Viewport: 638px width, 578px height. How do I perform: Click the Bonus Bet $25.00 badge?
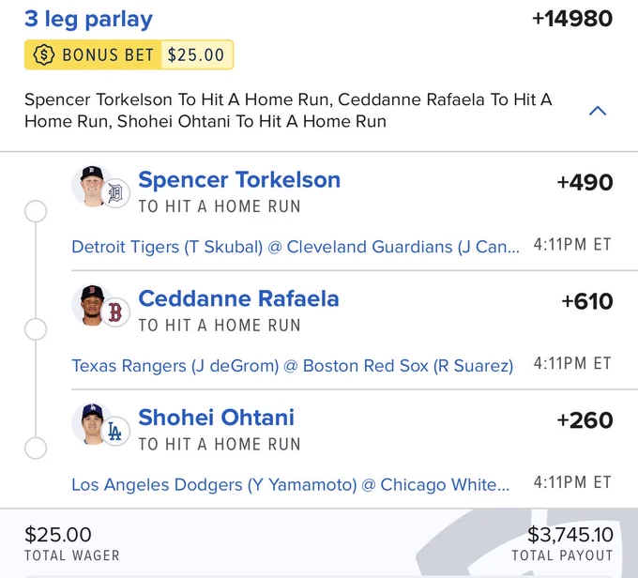coord(129,54)
